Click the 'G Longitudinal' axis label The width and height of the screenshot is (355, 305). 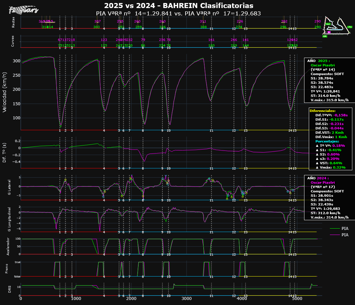(9, 219)
